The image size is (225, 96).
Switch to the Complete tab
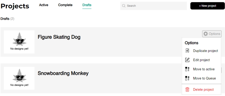65,5
